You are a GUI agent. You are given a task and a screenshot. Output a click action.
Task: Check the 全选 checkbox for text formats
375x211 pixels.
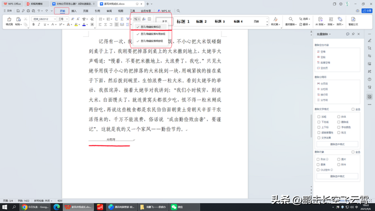point(353,110)
